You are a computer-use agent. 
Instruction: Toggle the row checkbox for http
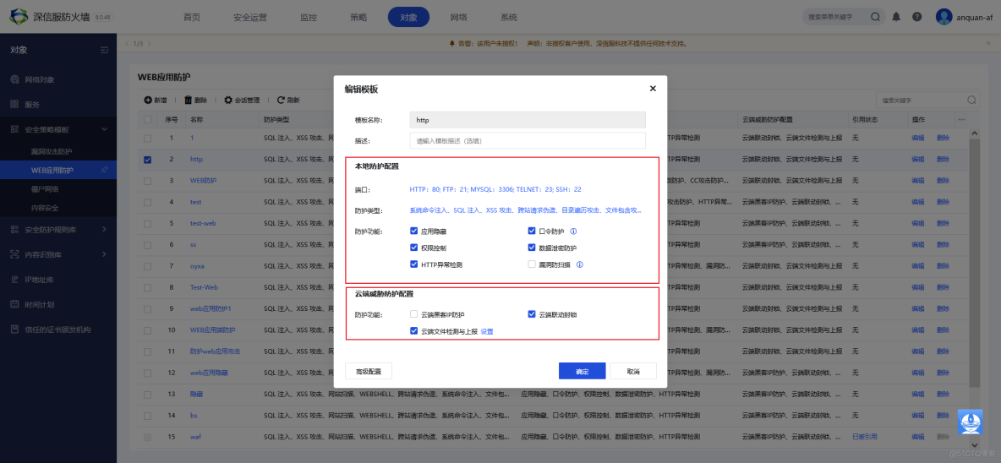(148, 160)
